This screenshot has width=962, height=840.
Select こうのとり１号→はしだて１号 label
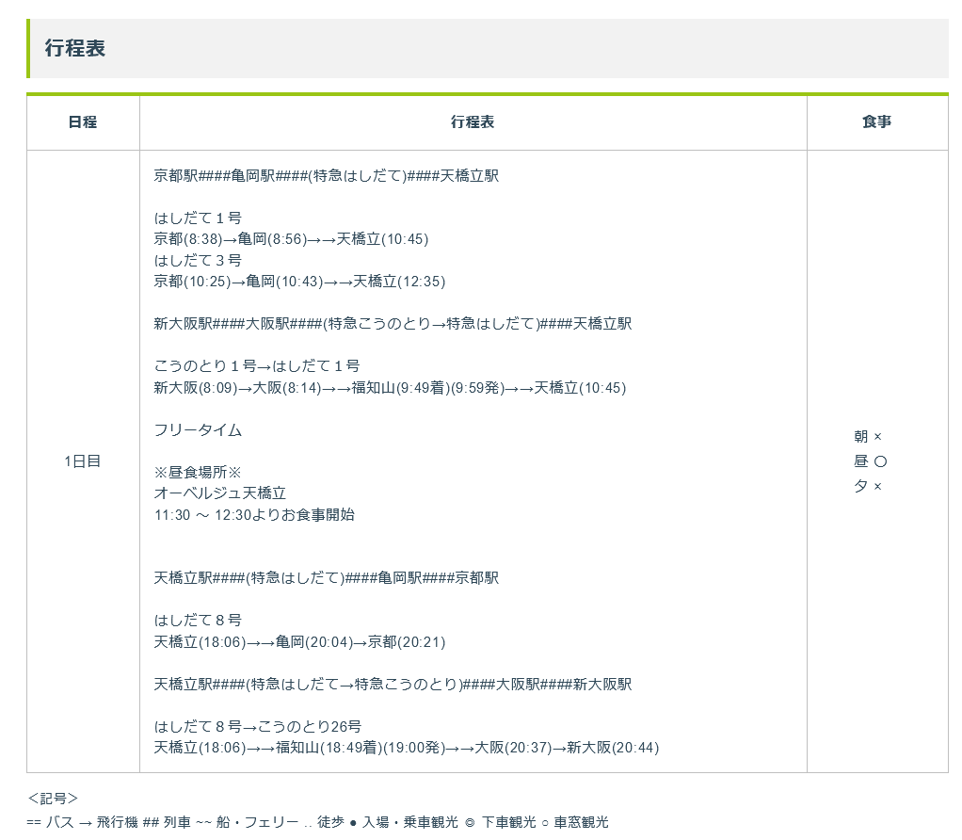point(256,366)
